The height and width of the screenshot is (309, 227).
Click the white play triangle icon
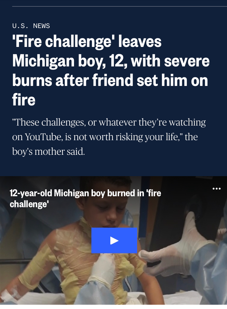coord(114,240)
